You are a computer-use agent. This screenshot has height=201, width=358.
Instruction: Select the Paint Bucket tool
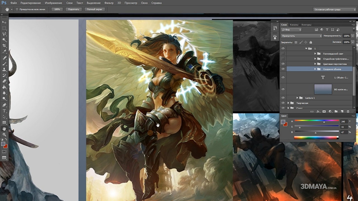(4, 87)
